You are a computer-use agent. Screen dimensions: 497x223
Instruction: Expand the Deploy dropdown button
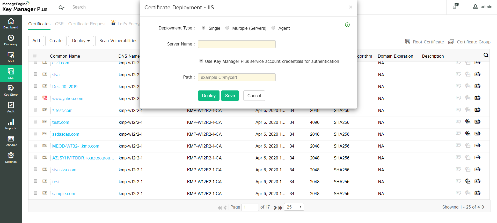coord(81,41)
